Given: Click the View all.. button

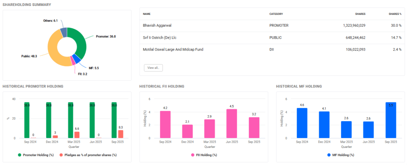Looking at the screenshot, I should coord(153,68).
